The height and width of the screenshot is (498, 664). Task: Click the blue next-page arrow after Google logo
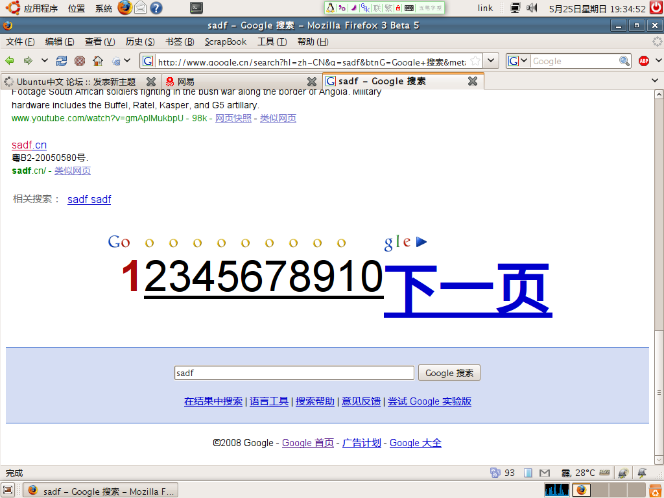tap(421, 242)
